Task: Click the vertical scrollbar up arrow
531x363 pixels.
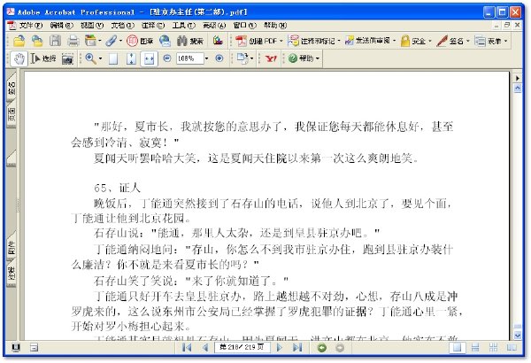Action: (517, 89)
